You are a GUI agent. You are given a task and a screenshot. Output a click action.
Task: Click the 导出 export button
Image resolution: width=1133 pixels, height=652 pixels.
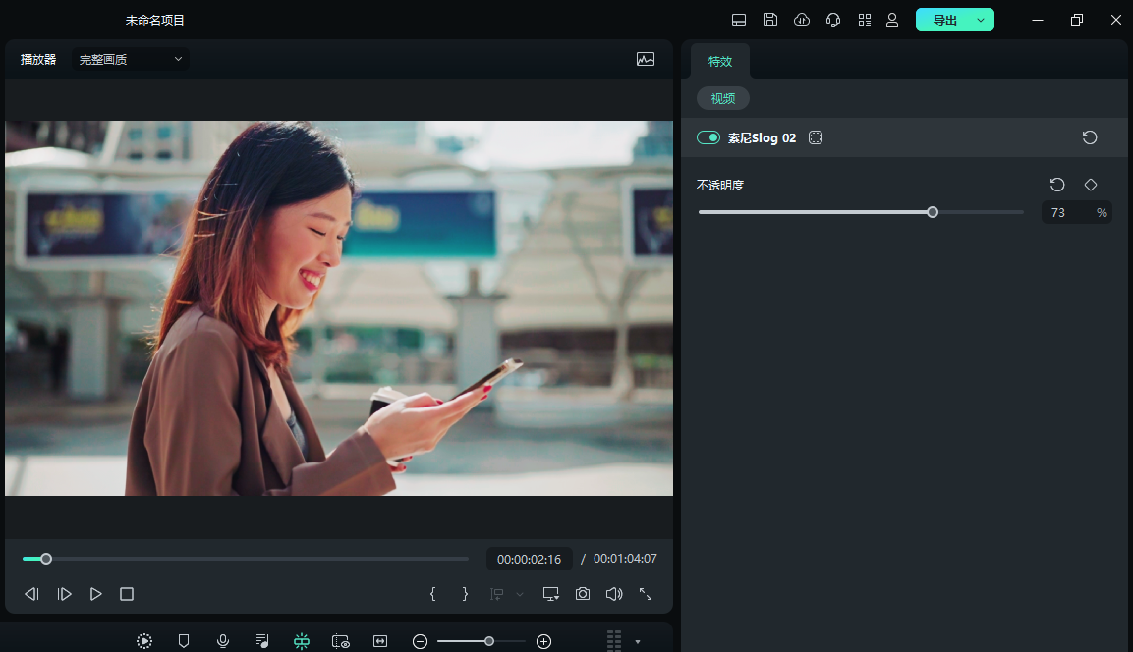click(944, 20)
